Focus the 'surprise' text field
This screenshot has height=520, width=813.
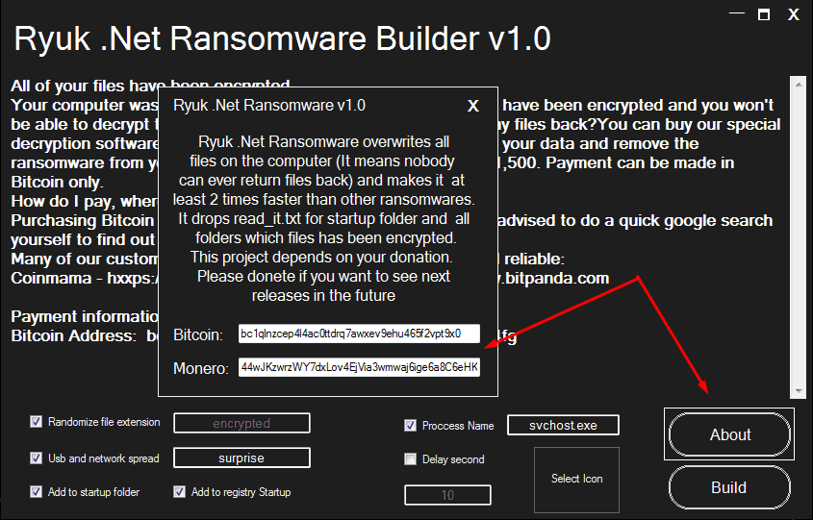241,458
